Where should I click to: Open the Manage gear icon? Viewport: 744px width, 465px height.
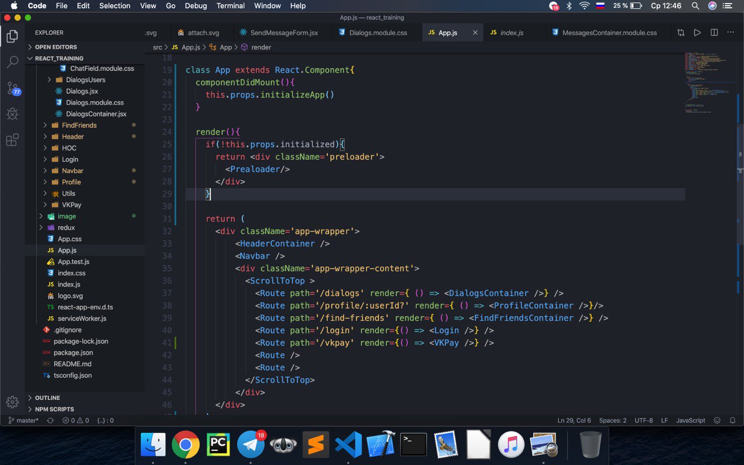12,402
